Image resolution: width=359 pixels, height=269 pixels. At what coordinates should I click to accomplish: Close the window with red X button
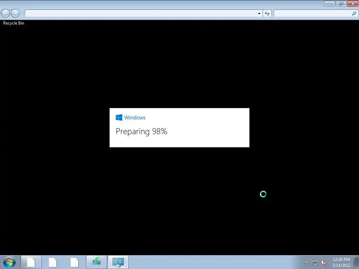[353, 4]
